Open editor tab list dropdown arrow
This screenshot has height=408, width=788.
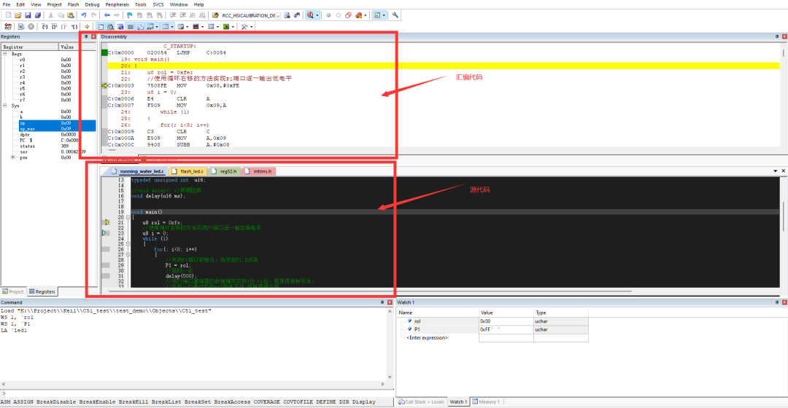[775, 171]
